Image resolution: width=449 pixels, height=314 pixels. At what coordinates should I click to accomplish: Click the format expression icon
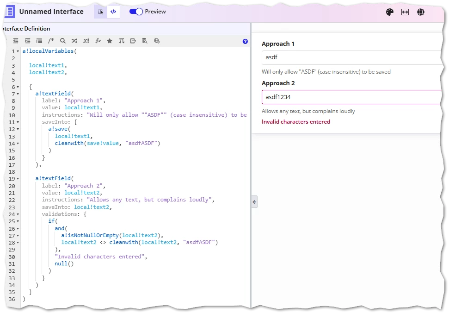39,41
